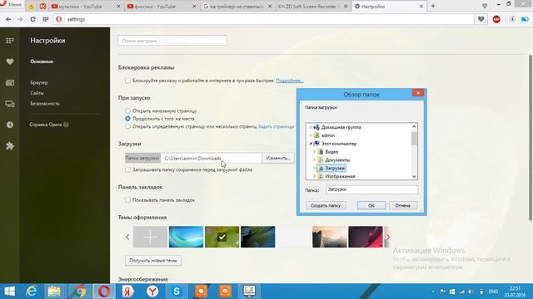The width and height of the screenshot is (533, 299).
Task: Reload the settings page
Action: (x=32, y=19)
